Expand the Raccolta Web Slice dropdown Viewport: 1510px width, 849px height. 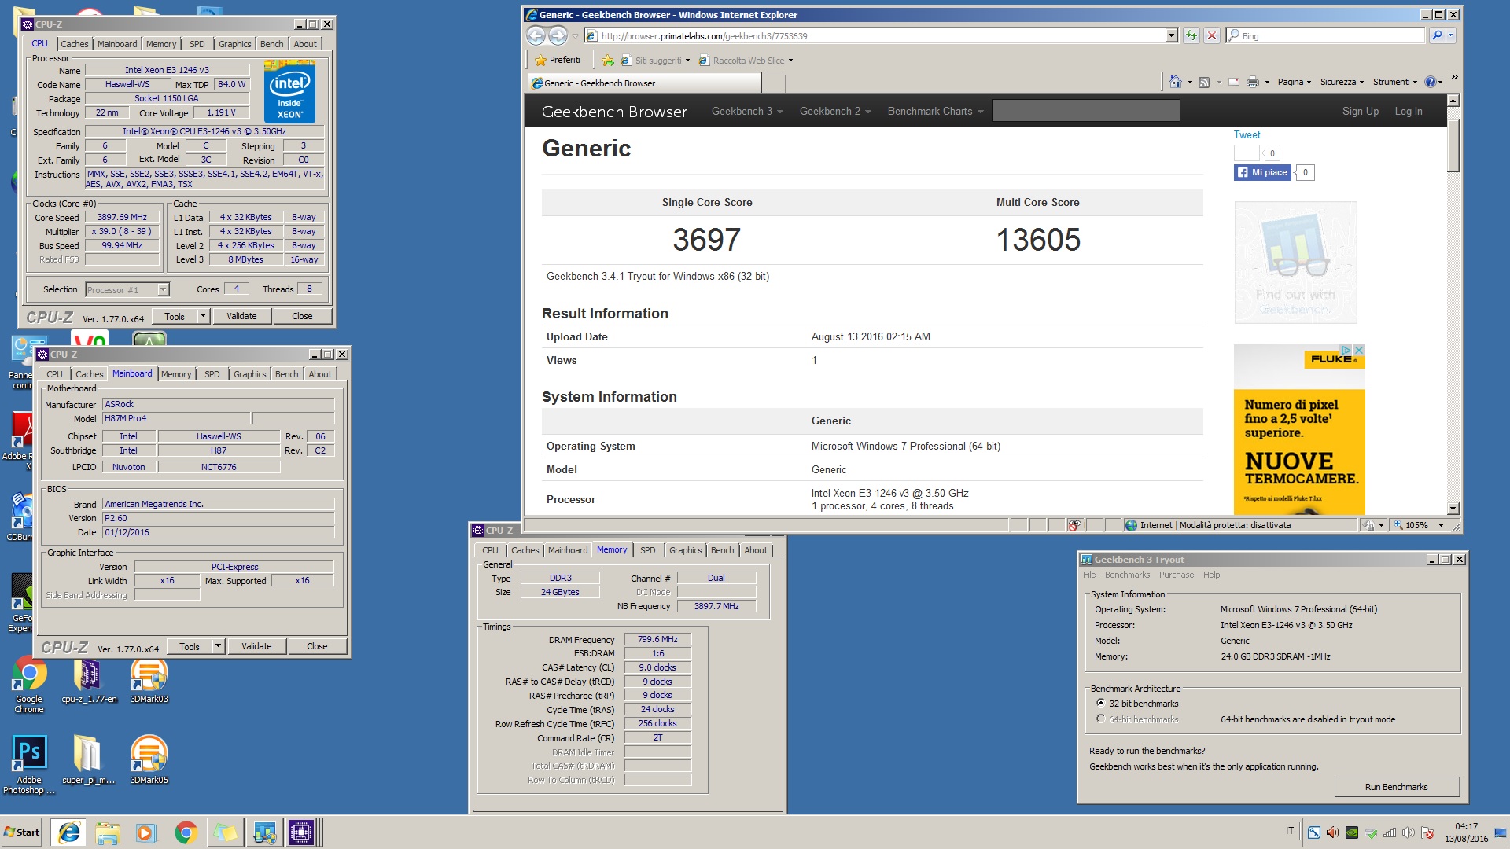point(790,61)
